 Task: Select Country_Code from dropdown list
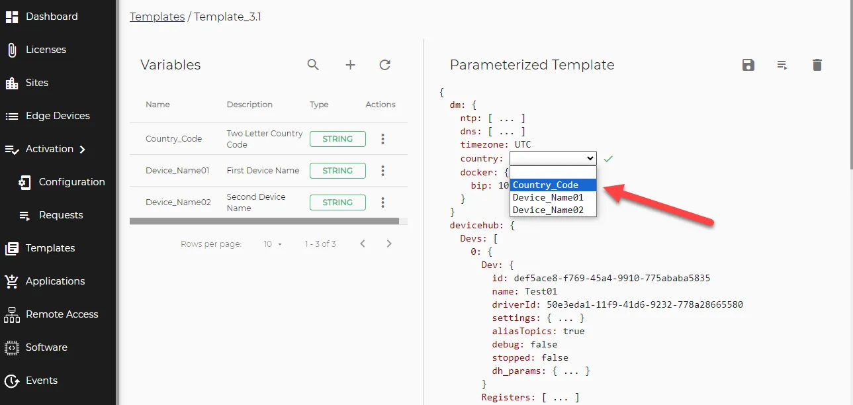click(554, 185)
